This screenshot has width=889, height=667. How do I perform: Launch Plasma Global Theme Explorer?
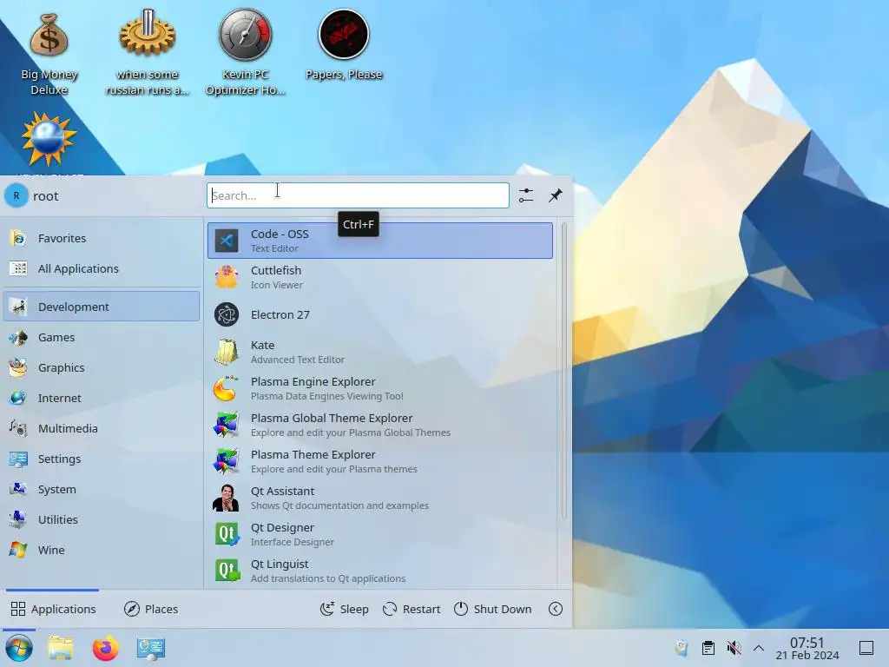pos(380,425)
